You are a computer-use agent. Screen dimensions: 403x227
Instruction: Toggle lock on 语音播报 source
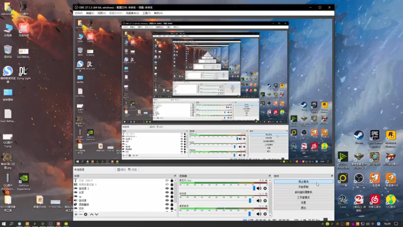(x=172, y=204)
